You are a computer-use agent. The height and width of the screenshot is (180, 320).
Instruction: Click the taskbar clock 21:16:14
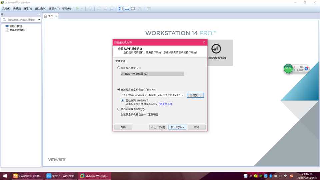click(307, 174)
